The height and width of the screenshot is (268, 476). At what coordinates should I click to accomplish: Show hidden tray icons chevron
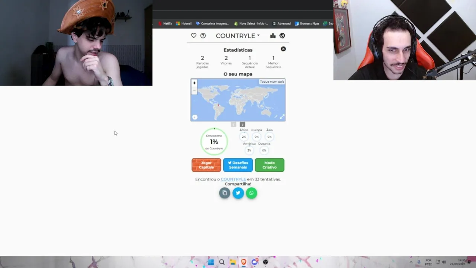pyautogui.click(x=411, y=262)
